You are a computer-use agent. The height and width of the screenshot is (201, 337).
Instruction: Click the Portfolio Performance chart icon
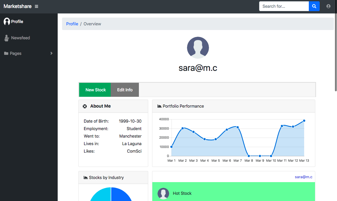[x=160, y=106]
